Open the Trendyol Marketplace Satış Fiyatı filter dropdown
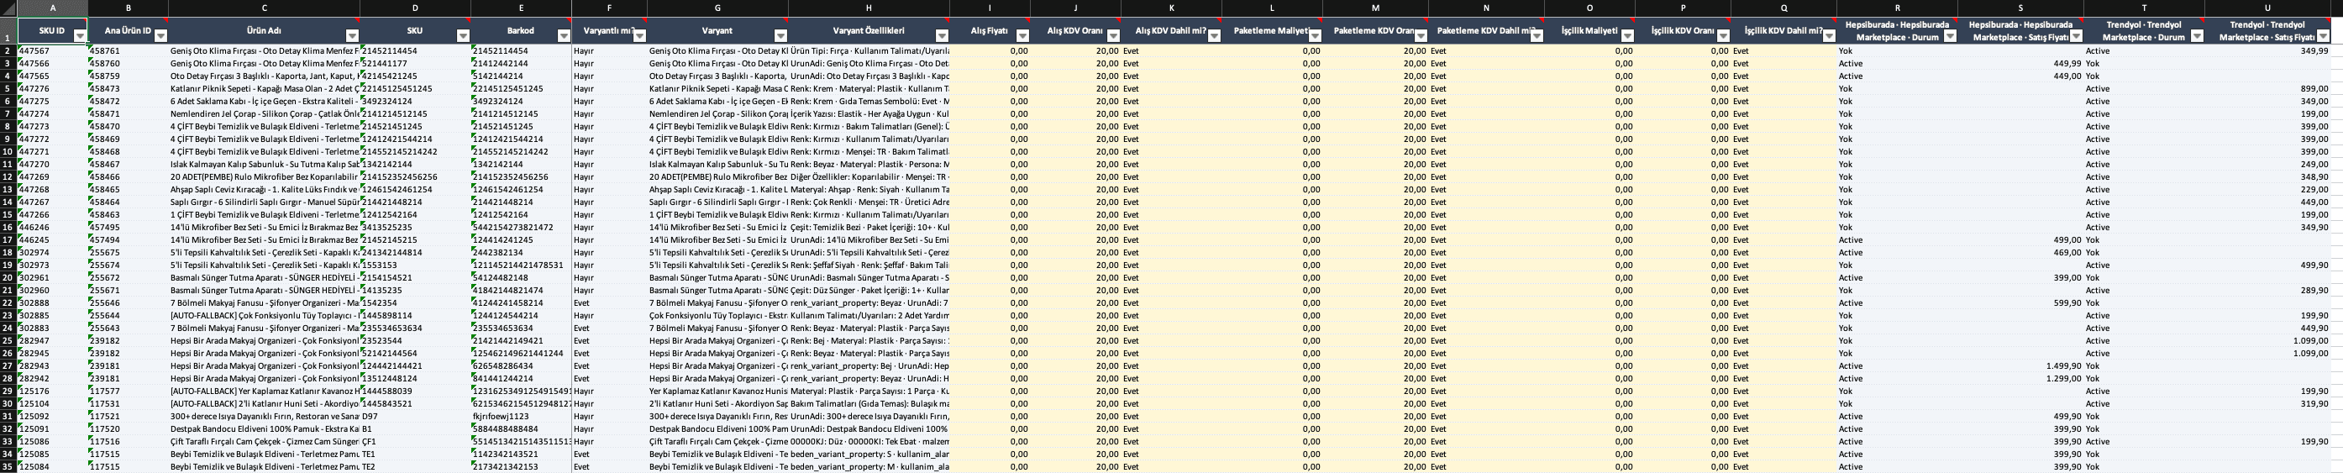The image size is (2343, 473). pos(2322,36)
